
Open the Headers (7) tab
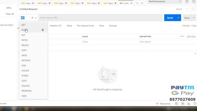point(55,26)
